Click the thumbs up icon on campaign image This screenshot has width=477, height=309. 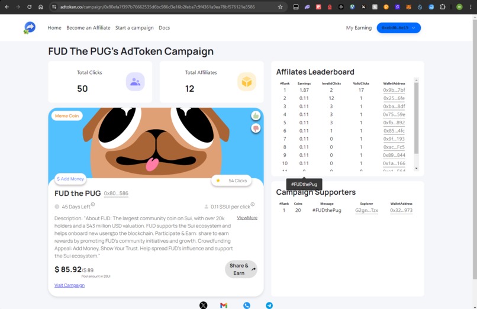[x=256, y=115]
